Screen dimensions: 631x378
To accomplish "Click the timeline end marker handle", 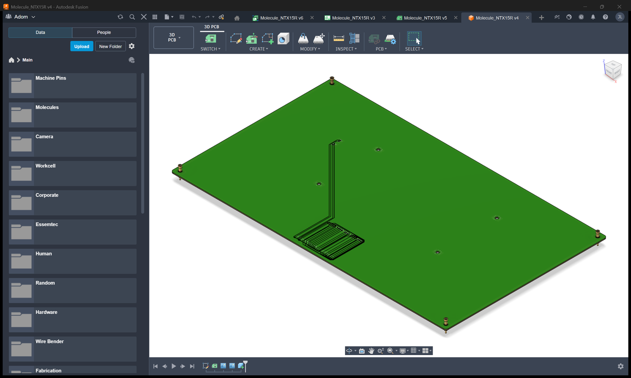I will (245, 365).
